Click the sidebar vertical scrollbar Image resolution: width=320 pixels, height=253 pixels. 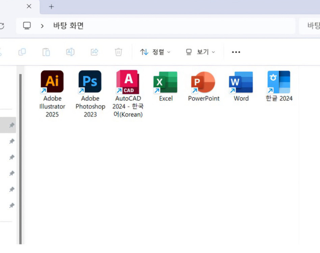[x=20, y=159]
